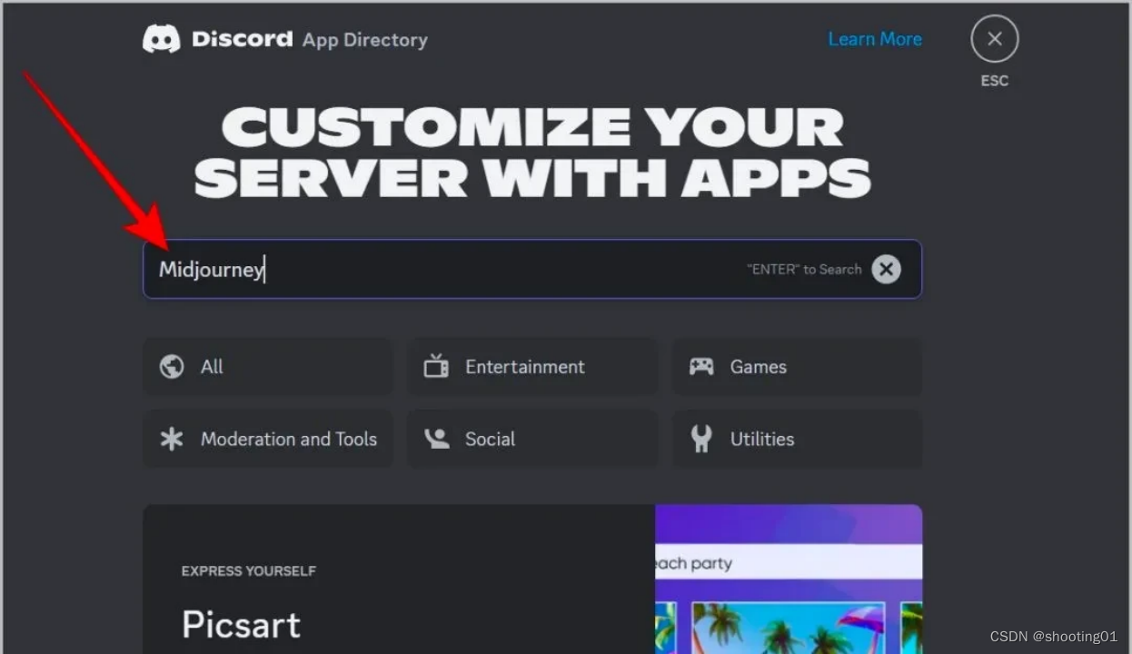
Task: Click the EXPRESS YOURSELF label
Action: 249,571
